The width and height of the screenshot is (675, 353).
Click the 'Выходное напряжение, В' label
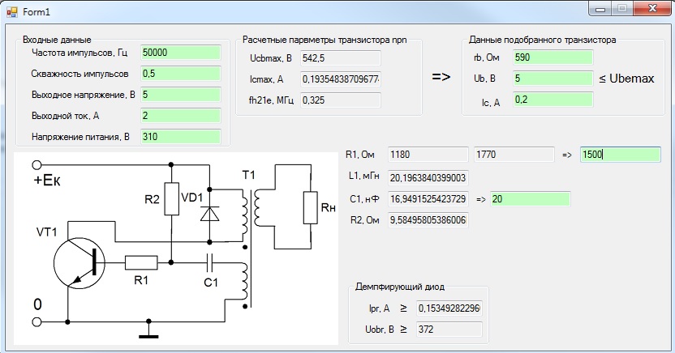tap(83, 95)
